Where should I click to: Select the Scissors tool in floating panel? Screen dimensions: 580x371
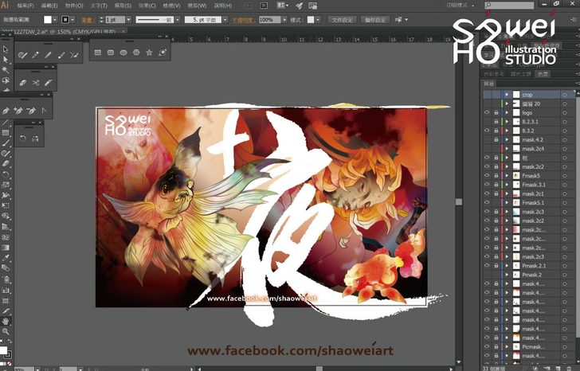(x=36, y=82)
